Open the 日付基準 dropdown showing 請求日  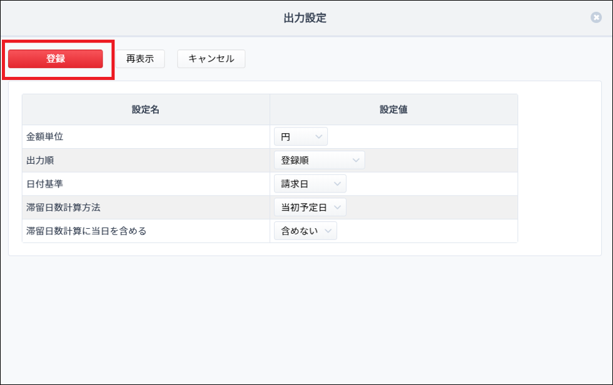310,184
